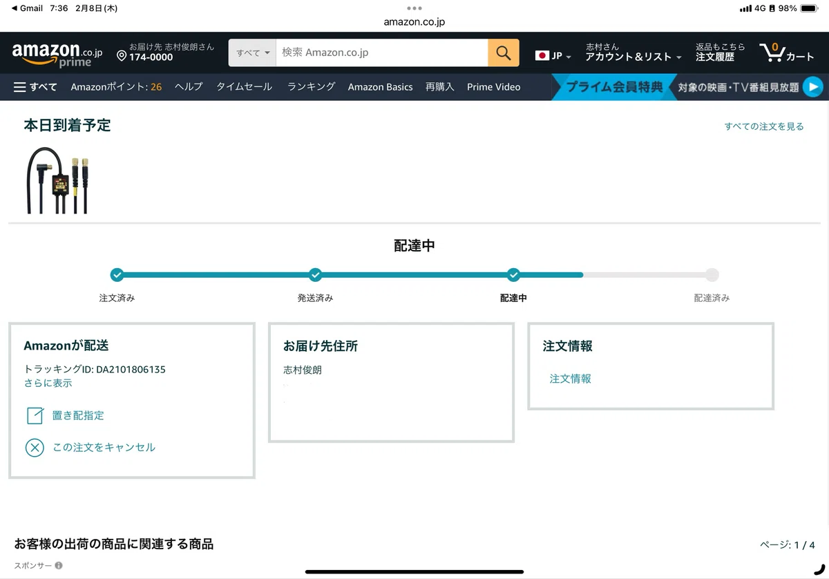This screenshot has height=579, width=829.
Task: Tap the orange search magnifier button
Action: 504,53
